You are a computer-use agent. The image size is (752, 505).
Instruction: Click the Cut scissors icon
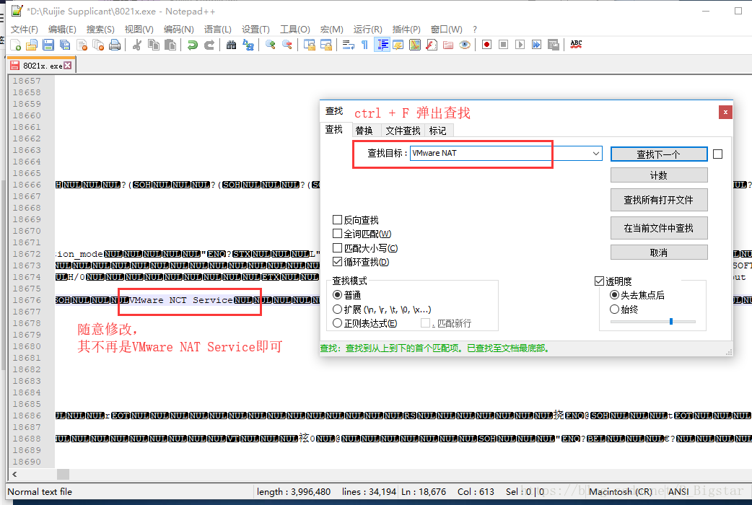pyautogui.click(x=137, y=45)
